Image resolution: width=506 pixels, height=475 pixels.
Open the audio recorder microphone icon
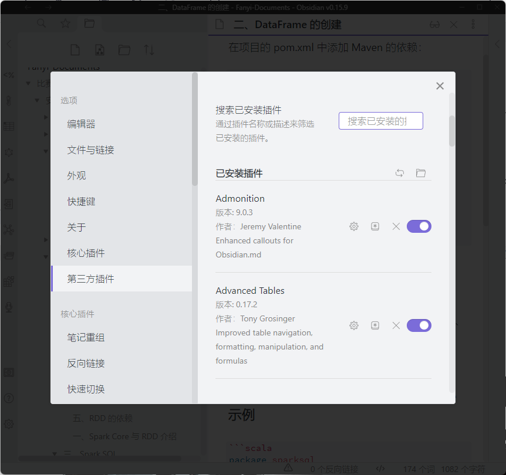pyautogui.click(x=9, y=307)
